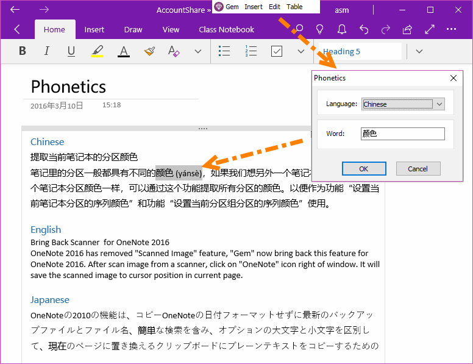The image size is (473, 364).
Task: Toggle underline formatting
Action: pos(71,51)
